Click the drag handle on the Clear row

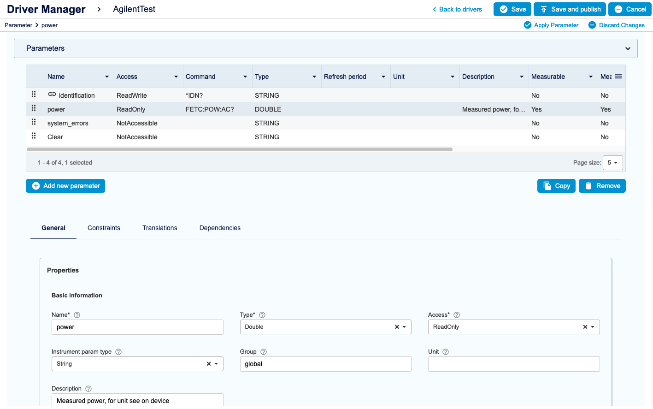(x=34, y=136)
